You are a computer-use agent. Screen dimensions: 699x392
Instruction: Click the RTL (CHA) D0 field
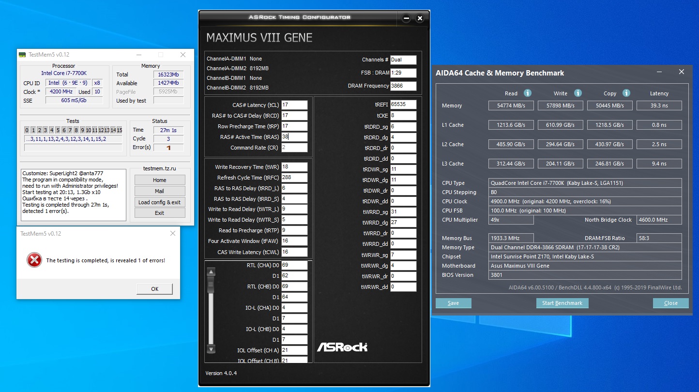[294, 265]
